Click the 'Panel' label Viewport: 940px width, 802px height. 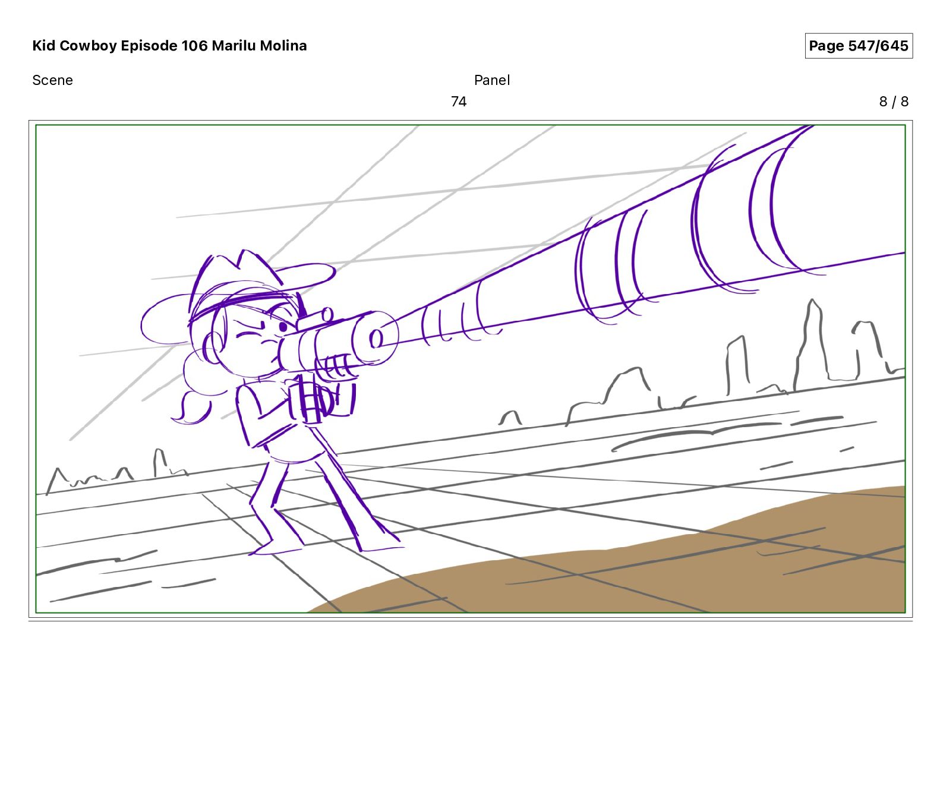tap(492, 80)
